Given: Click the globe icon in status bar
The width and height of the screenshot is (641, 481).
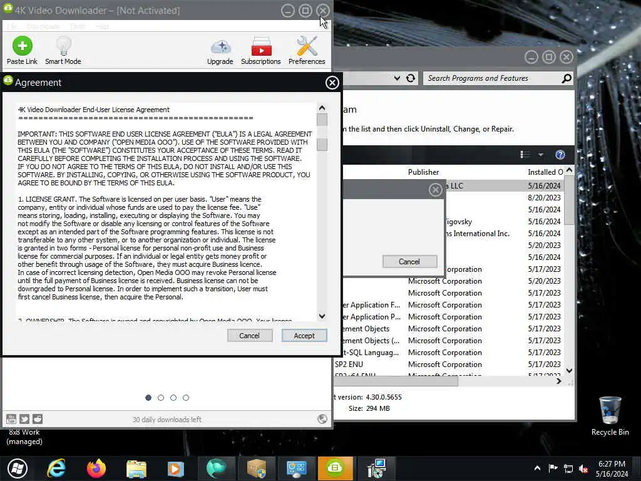Looking at the screenshot, I should pos(322,419).
